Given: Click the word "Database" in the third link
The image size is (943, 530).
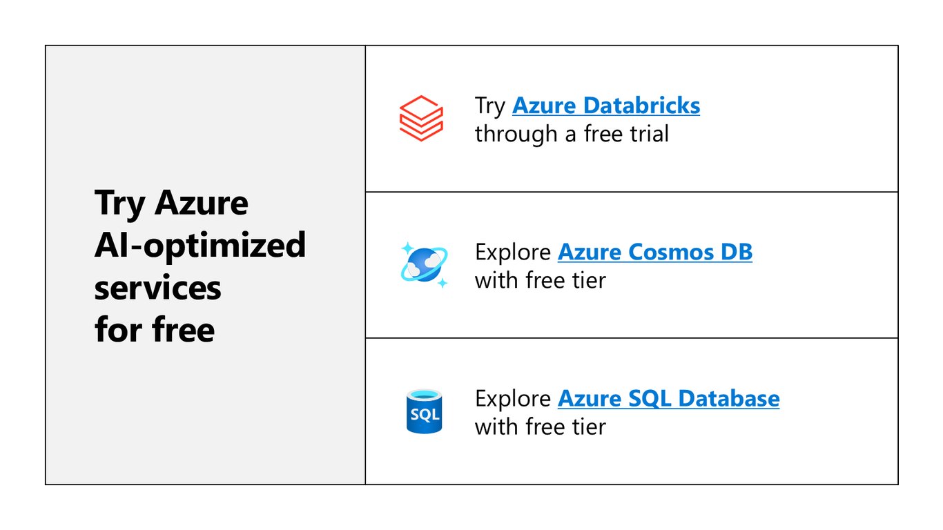Looking at the screenshot, I should point(729,398).
